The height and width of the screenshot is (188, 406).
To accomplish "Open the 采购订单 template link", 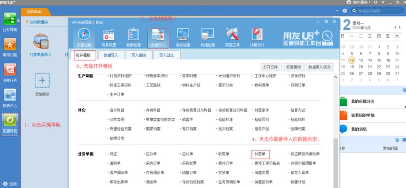I will click(x=153, y=164).
